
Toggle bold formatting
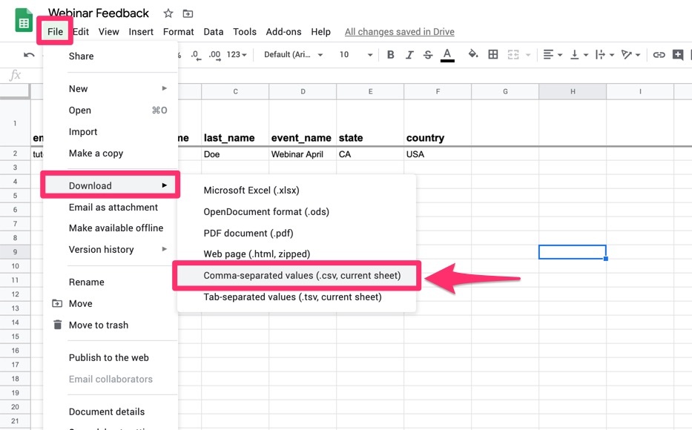point(391,55)
